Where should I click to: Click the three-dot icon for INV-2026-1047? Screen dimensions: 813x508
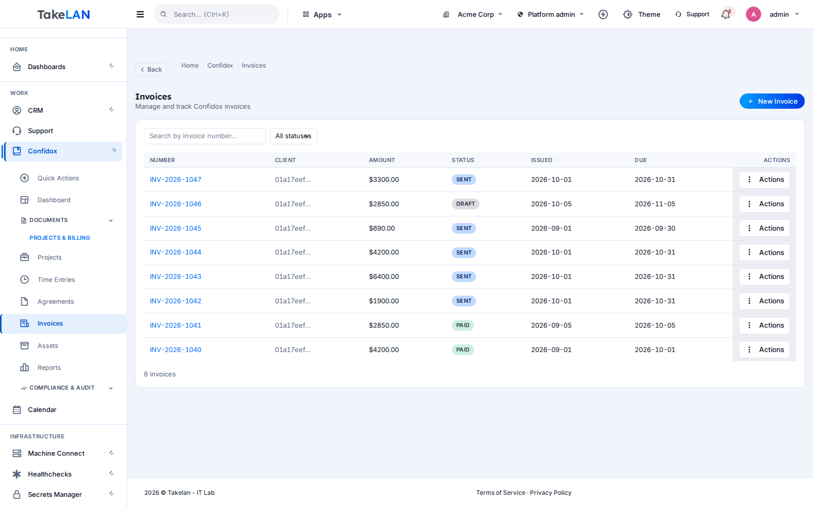coord(749,179)
